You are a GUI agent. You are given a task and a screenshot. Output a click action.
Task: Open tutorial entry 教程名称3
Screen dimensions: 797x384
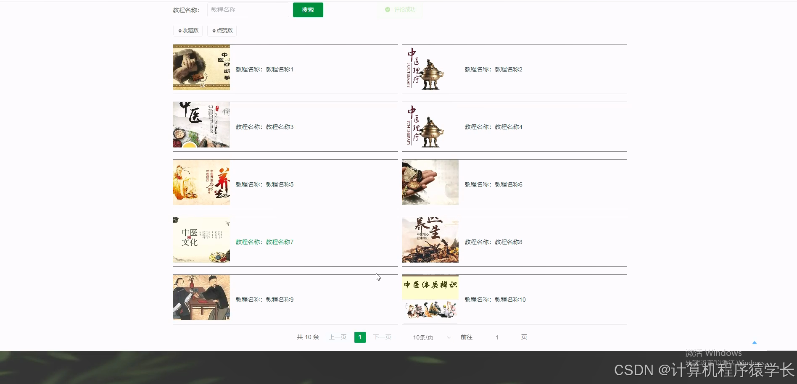click(264, 126)
